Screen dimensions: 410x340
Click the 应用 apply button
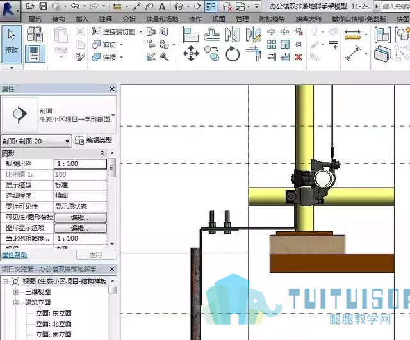pyautogui.click(x=95, y=255)
